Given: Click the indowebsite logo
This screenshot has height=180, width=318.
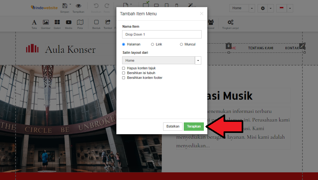Looking at the screenshot, I should coord(44,8).
